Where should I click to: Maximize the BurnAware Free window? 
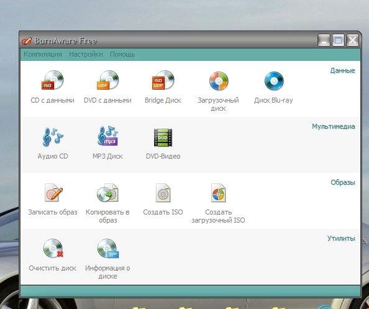(x=338, y=40)
